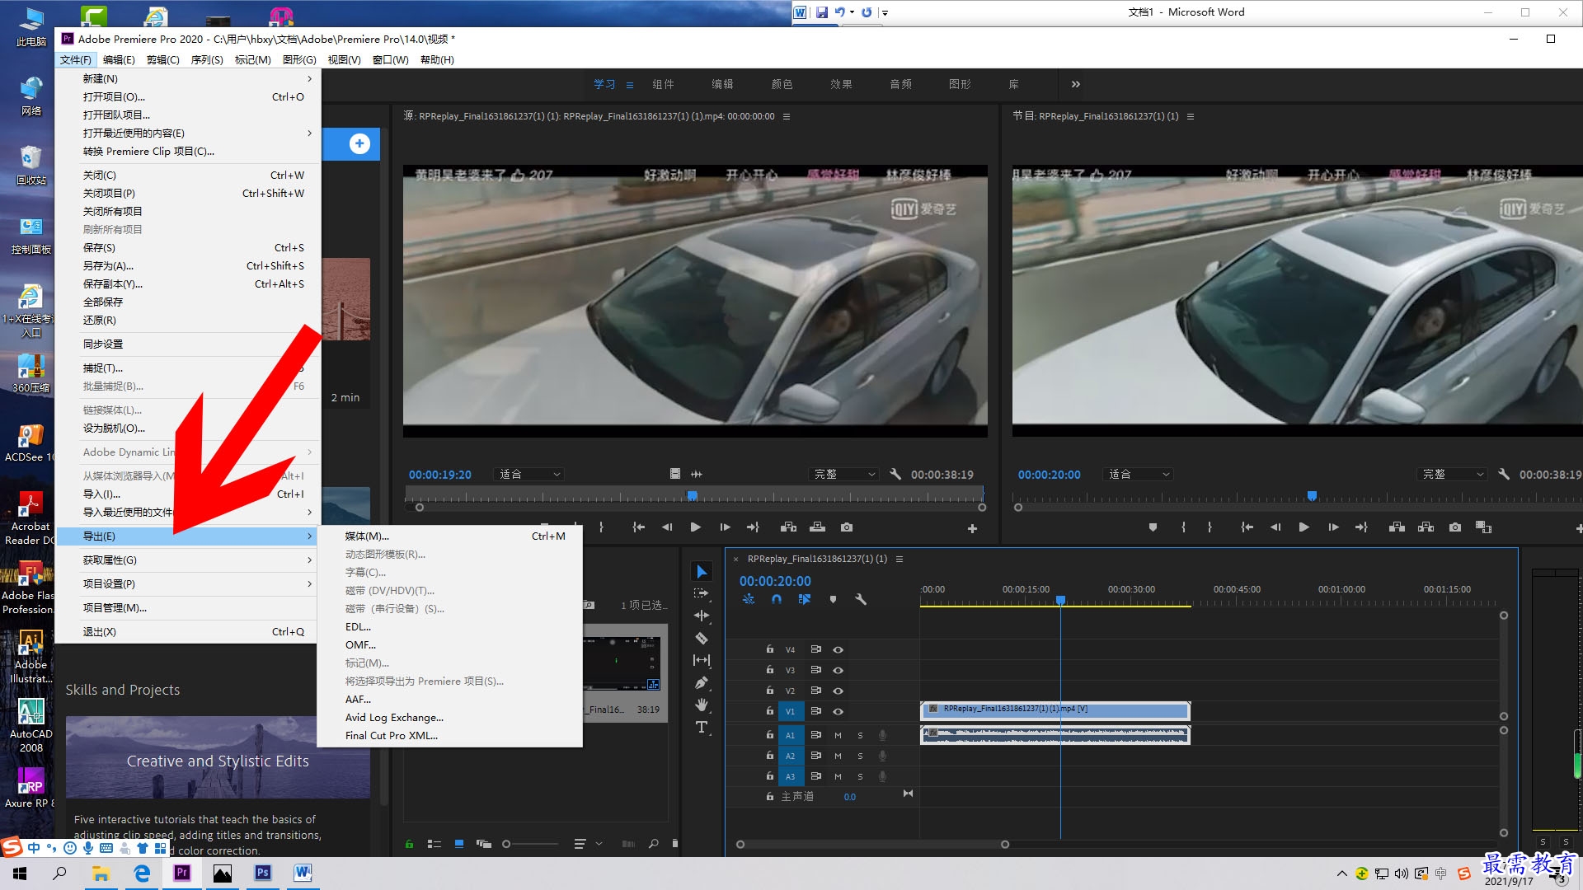The image size is (1583, 890).
Task: Open program monitor zoom level dropdown 适合
Action: (1139, 475)
